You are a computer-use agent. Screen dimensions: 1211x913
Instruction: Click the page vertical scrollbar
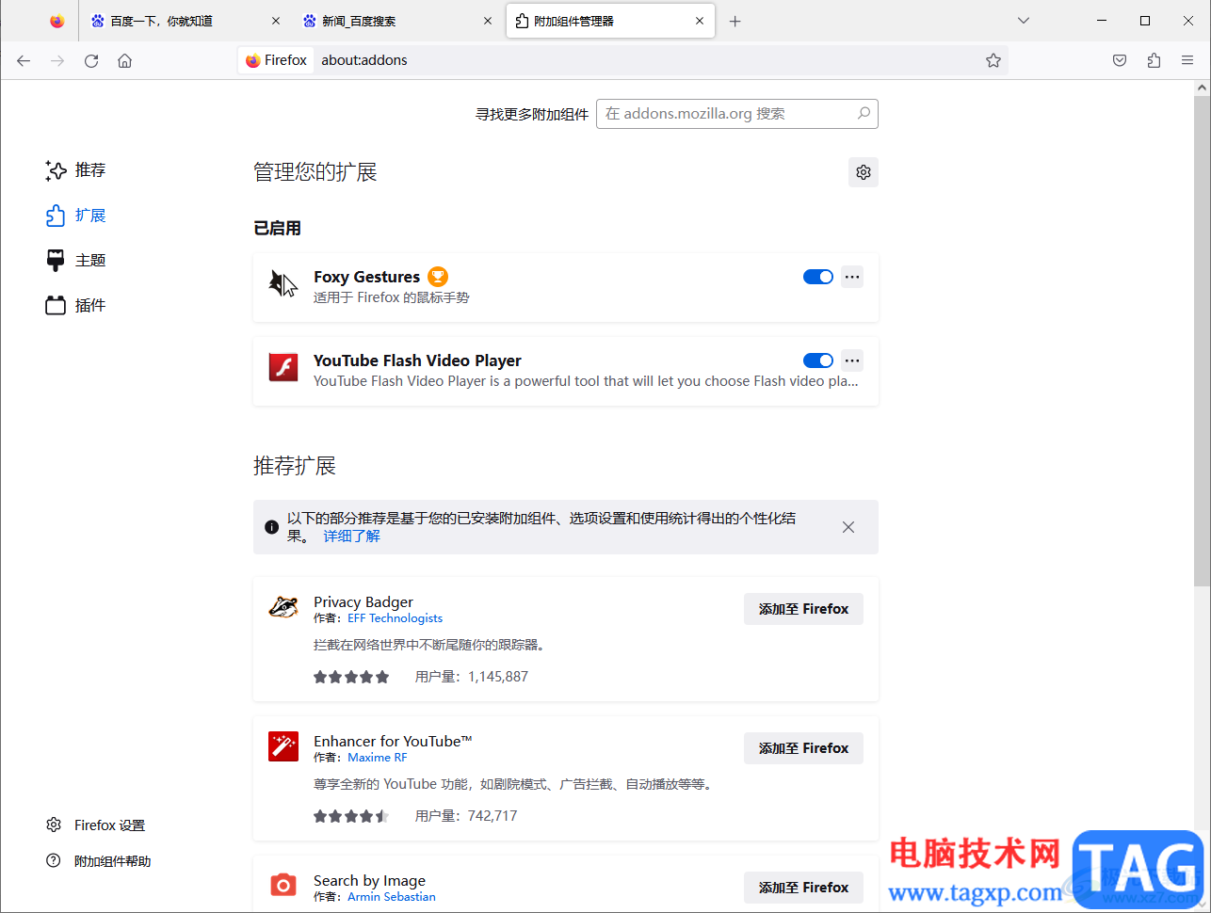tap(1202, 339)
